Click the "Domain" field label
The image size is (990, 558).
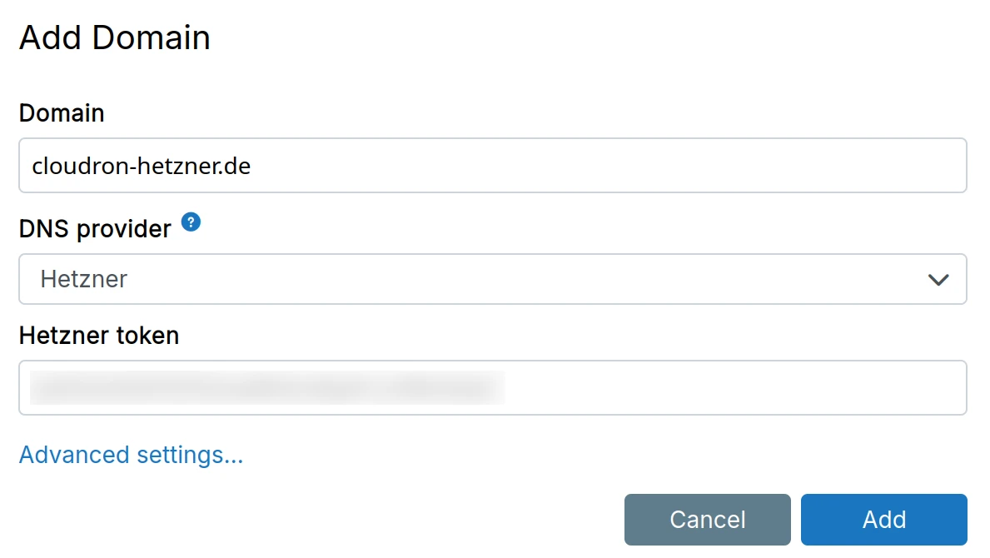[62, 113]
